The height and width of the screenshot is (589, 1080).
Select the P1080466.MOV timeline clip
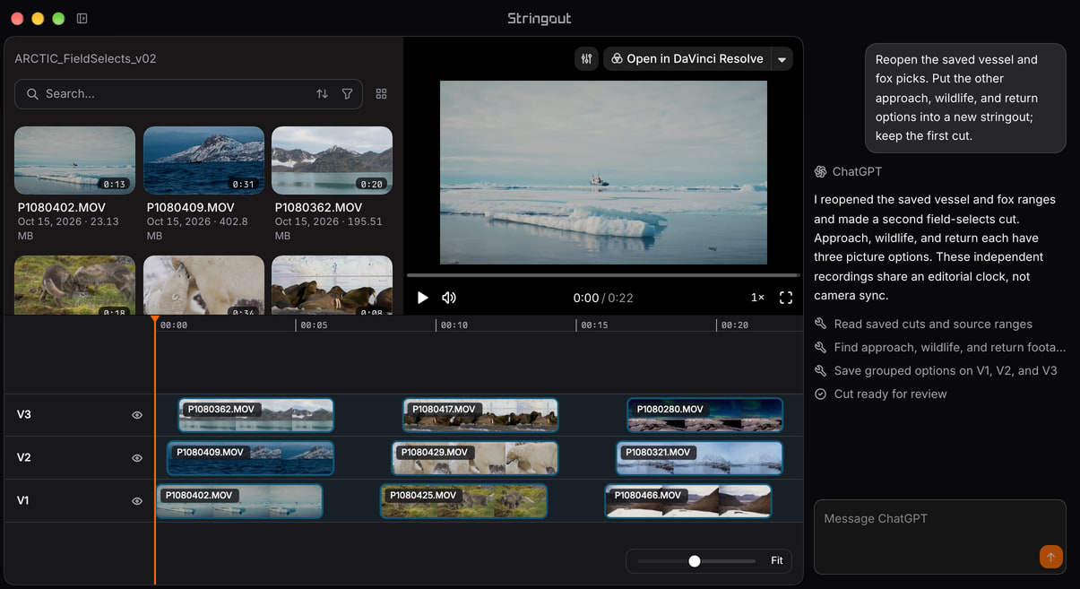pyautogui.click(x=688, y=501)
